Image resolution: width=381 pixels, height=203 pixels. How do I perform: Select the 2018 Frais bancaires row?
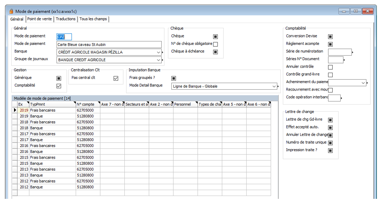tap(42, 122)
